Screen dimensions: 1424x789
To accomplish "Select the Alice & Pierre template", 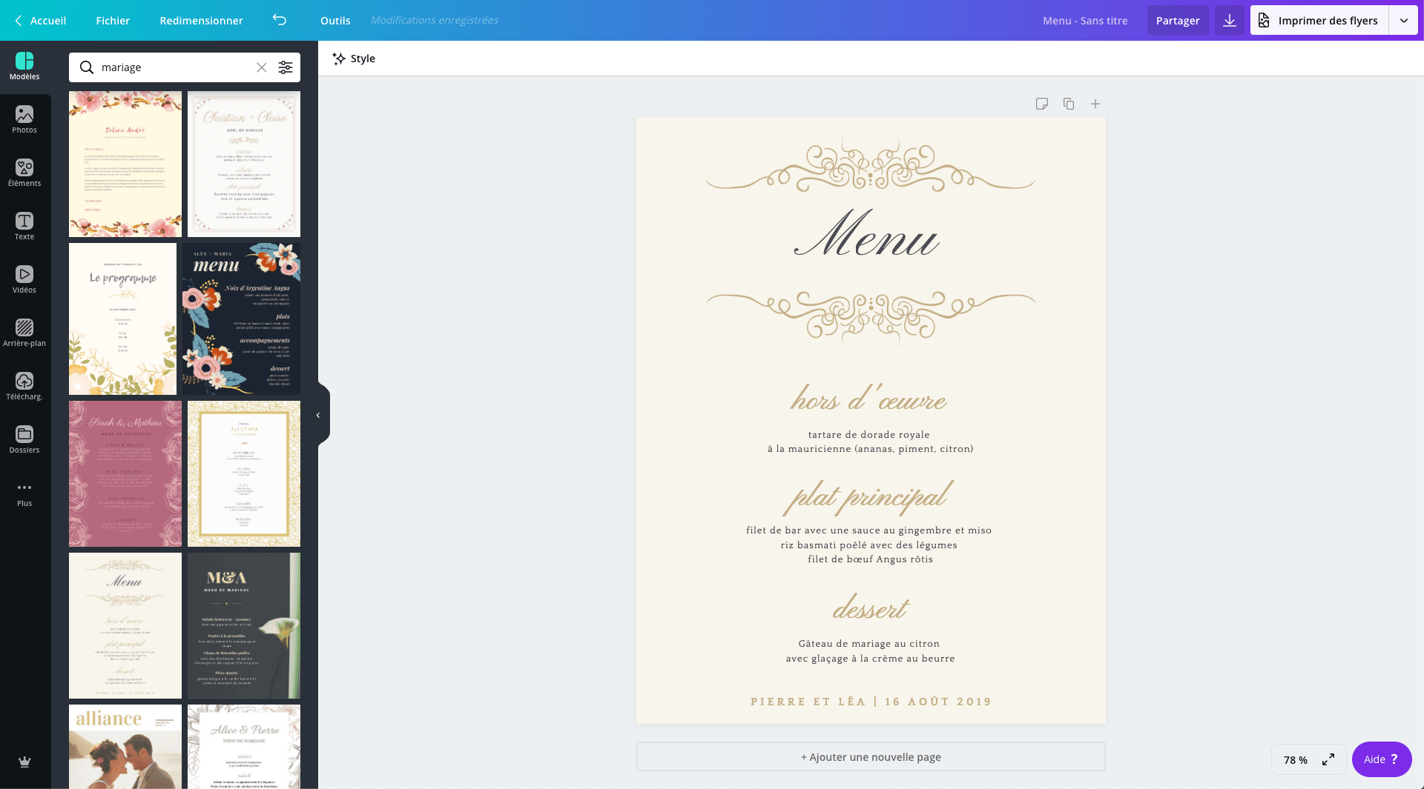I will tap(244, 747).
